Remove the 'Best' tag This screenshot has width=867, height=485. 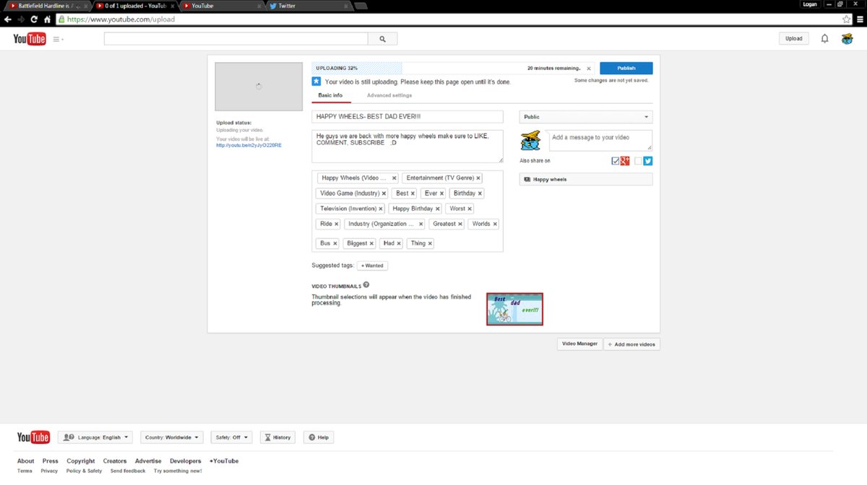click(413, 193)
